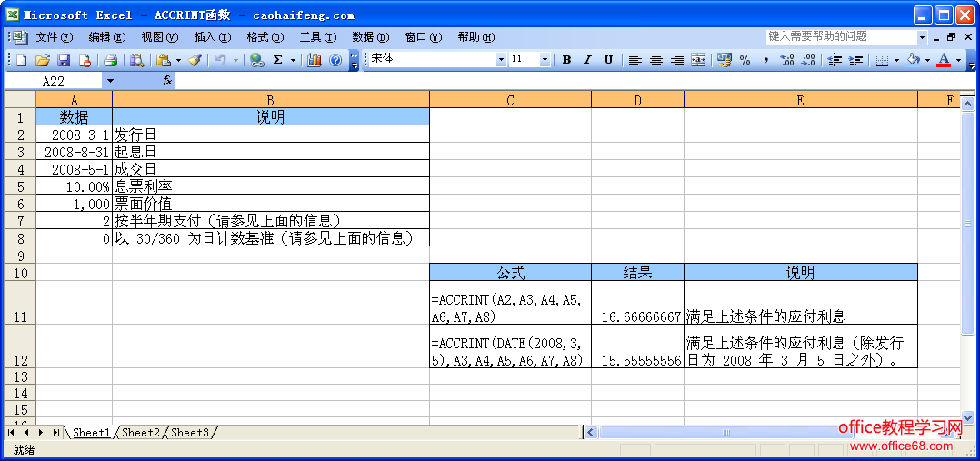Click the vertical scrollbar up arrow

click(967, 103)
